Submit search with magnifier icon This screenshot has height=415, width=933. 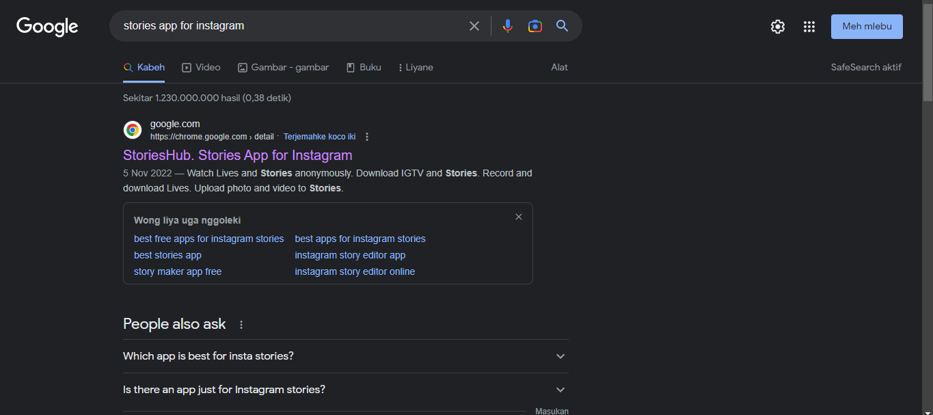pos(563,26)
